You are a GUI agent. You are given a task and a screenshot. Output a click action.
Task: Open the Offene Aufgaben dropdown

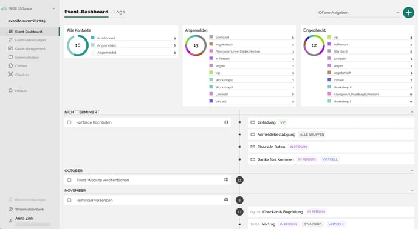tap(359, 13)
